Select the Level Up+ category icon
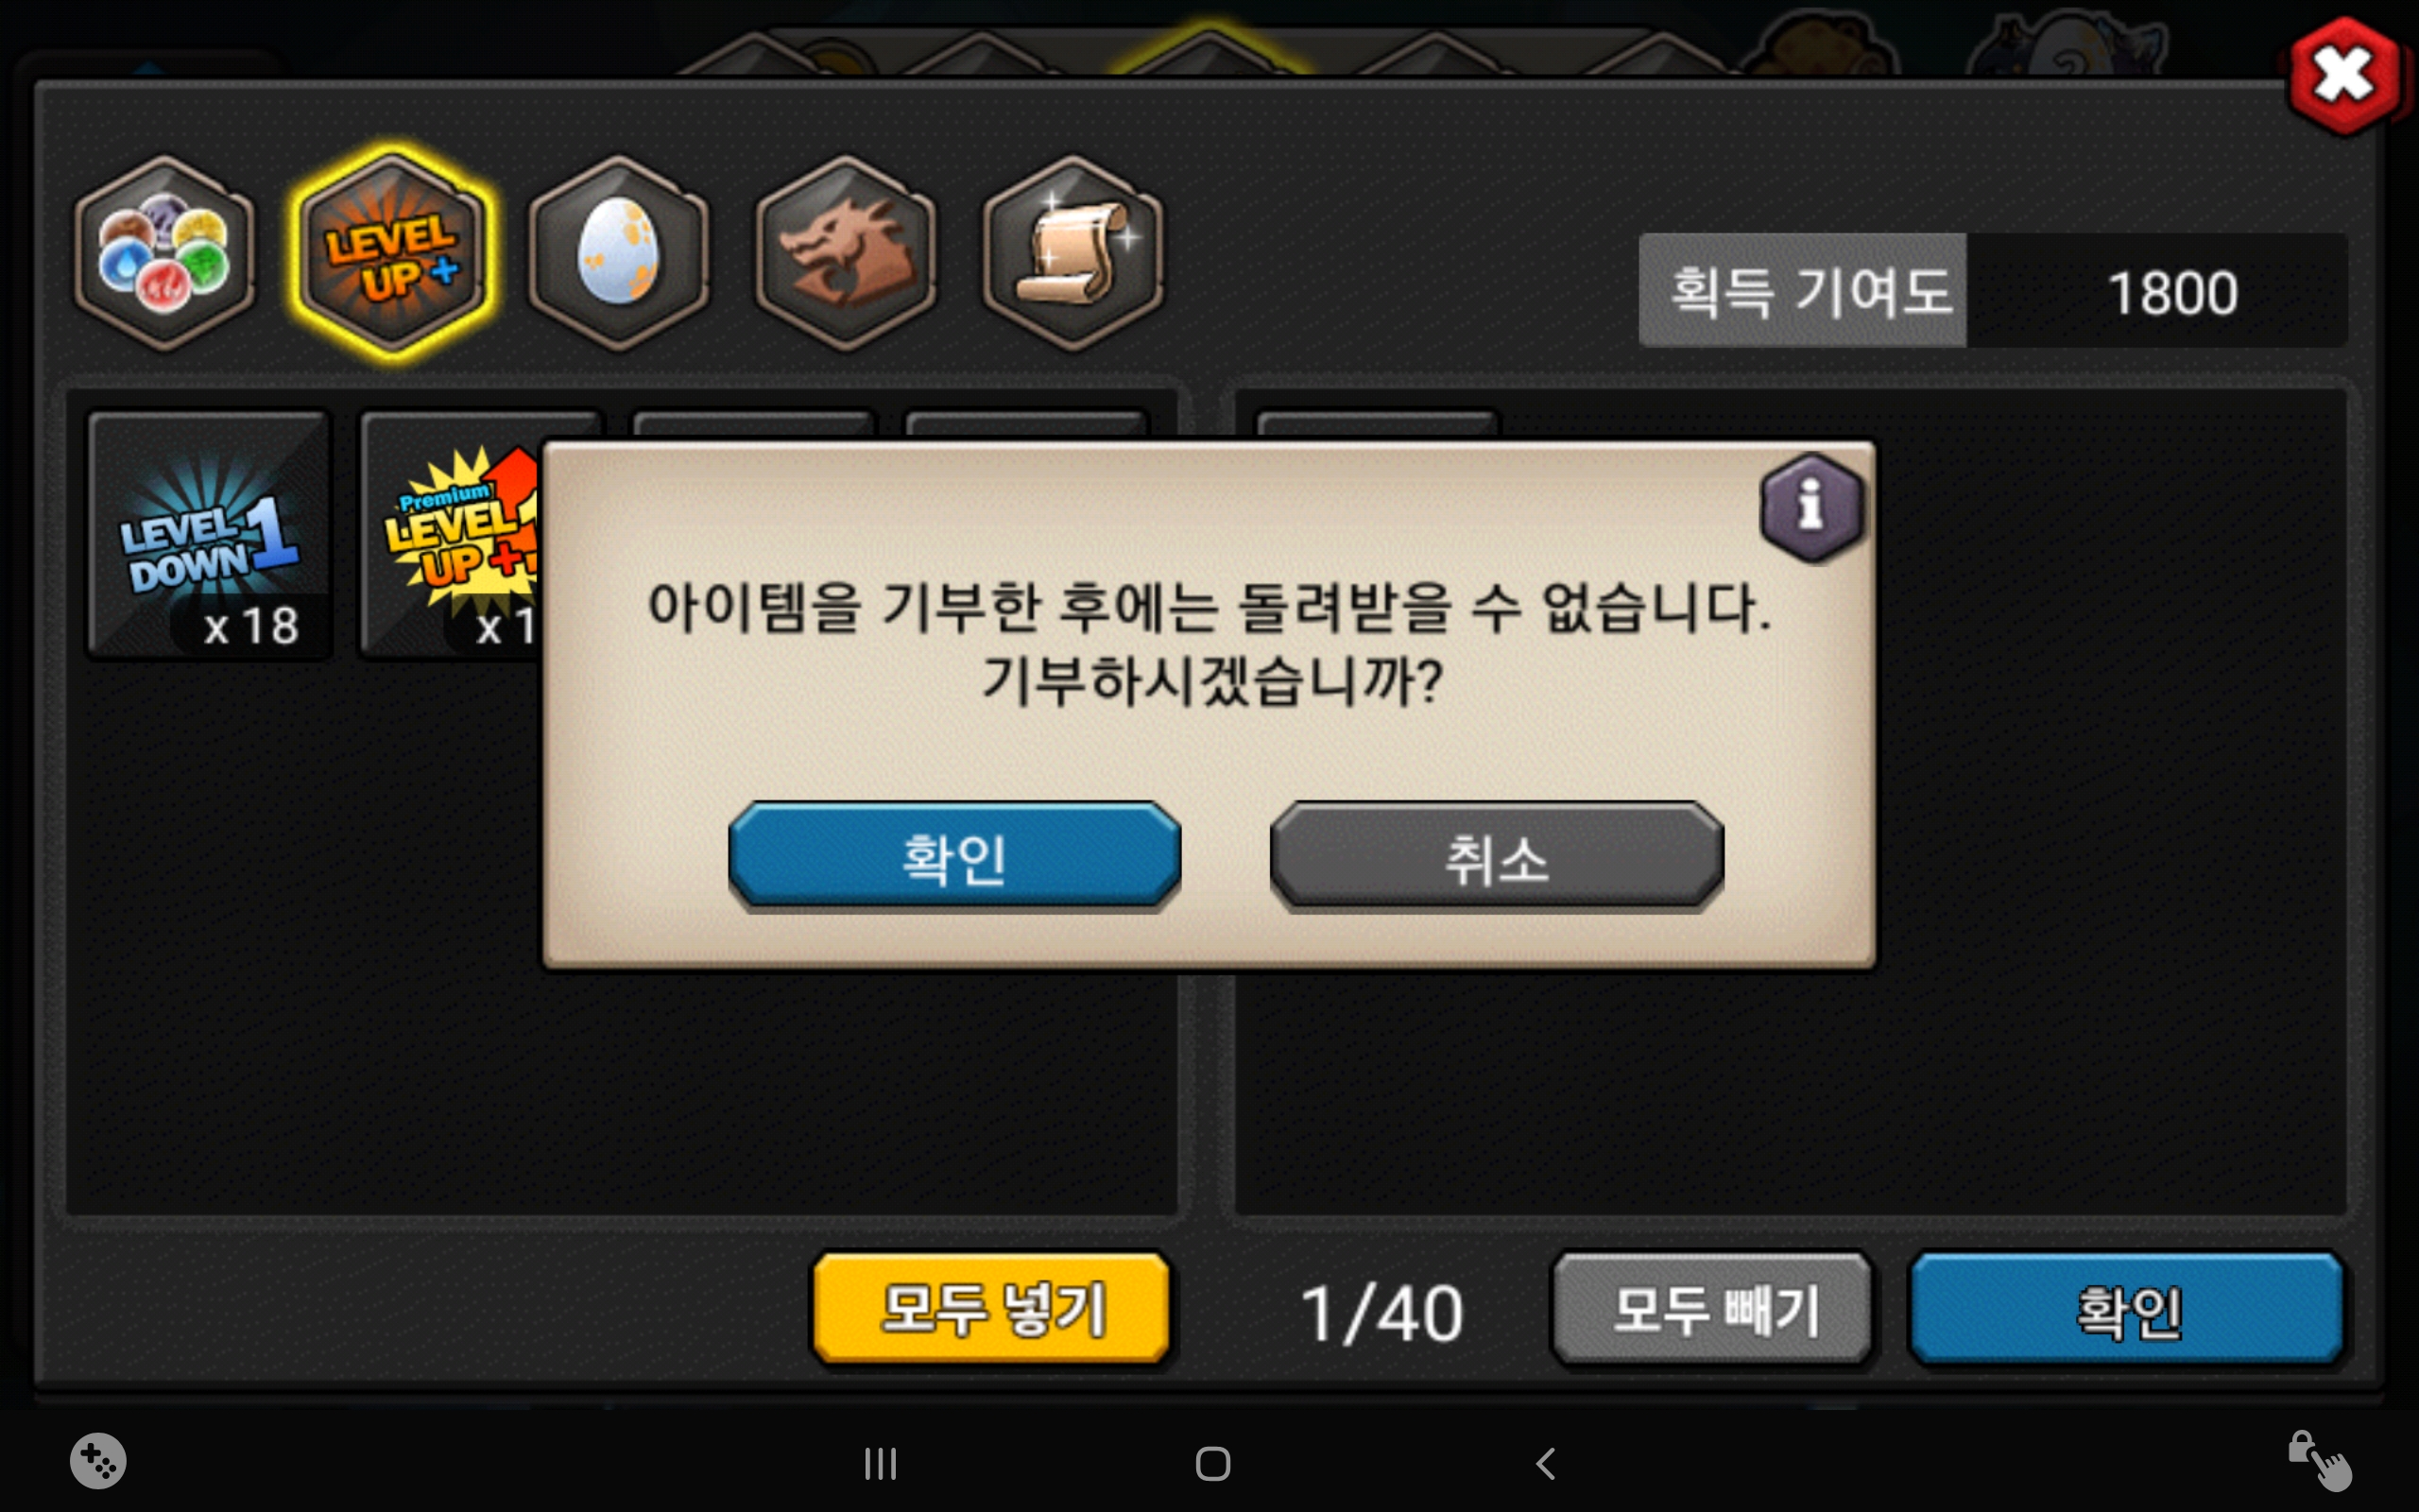2419x1512 pixels. [392, 254]
